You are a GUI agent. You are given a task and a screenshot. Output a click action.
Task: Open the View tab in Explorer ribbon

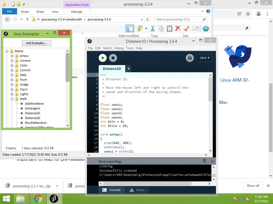(x=55, y=12)
